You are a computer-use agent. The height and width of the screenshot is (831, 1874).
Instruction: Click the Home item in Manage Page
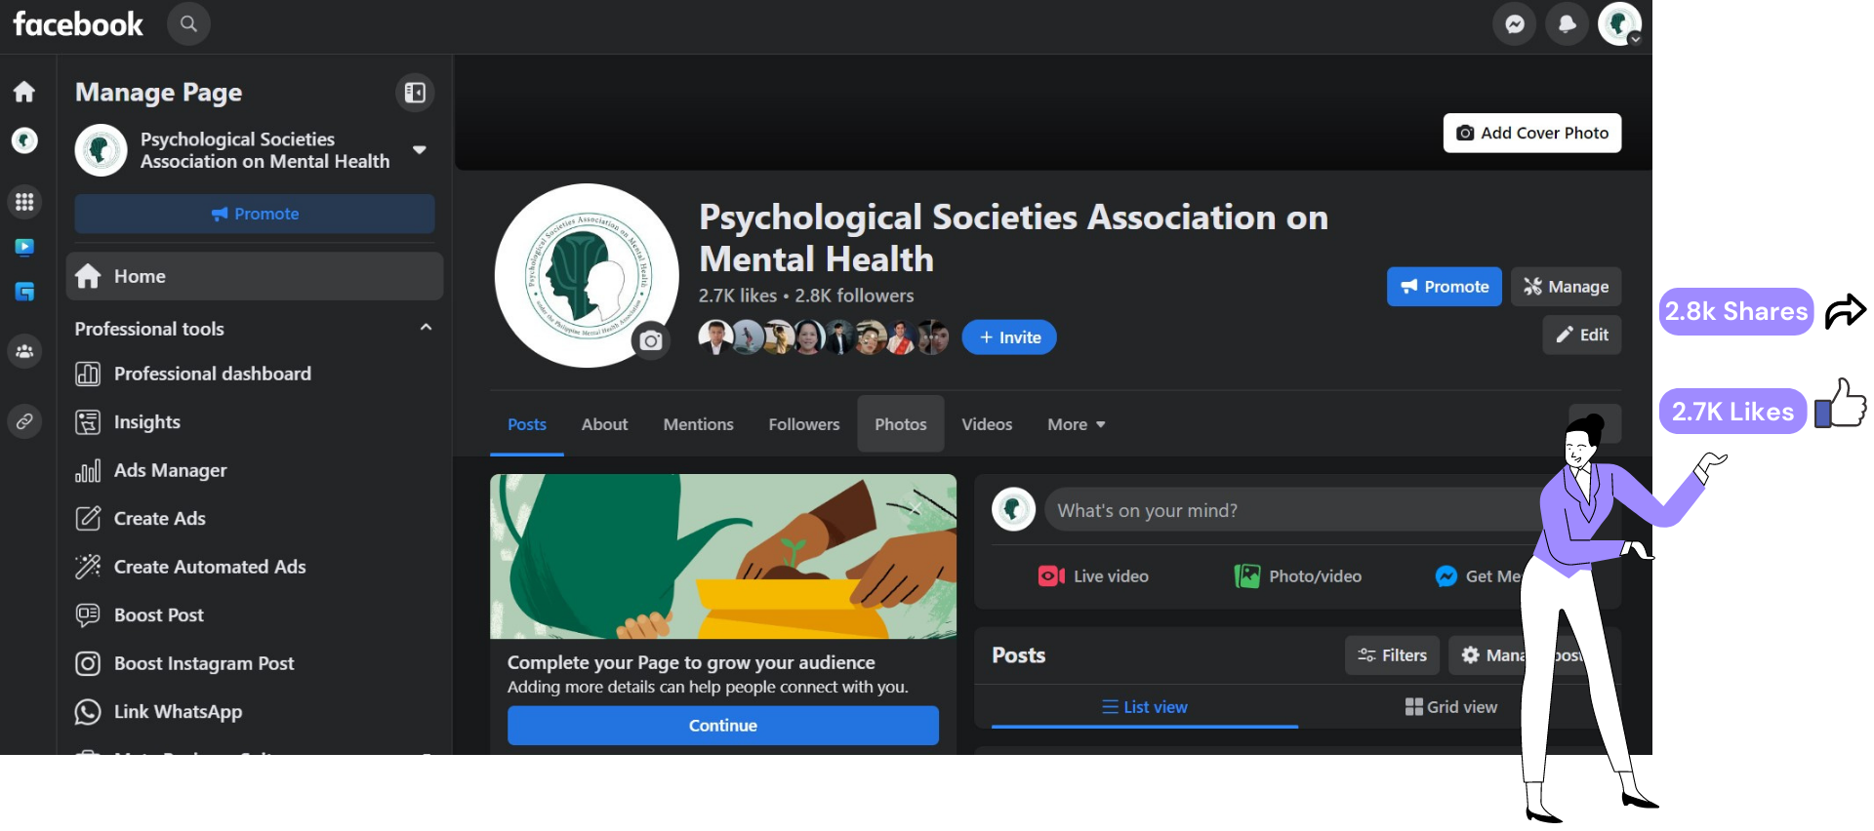(254, 276)
